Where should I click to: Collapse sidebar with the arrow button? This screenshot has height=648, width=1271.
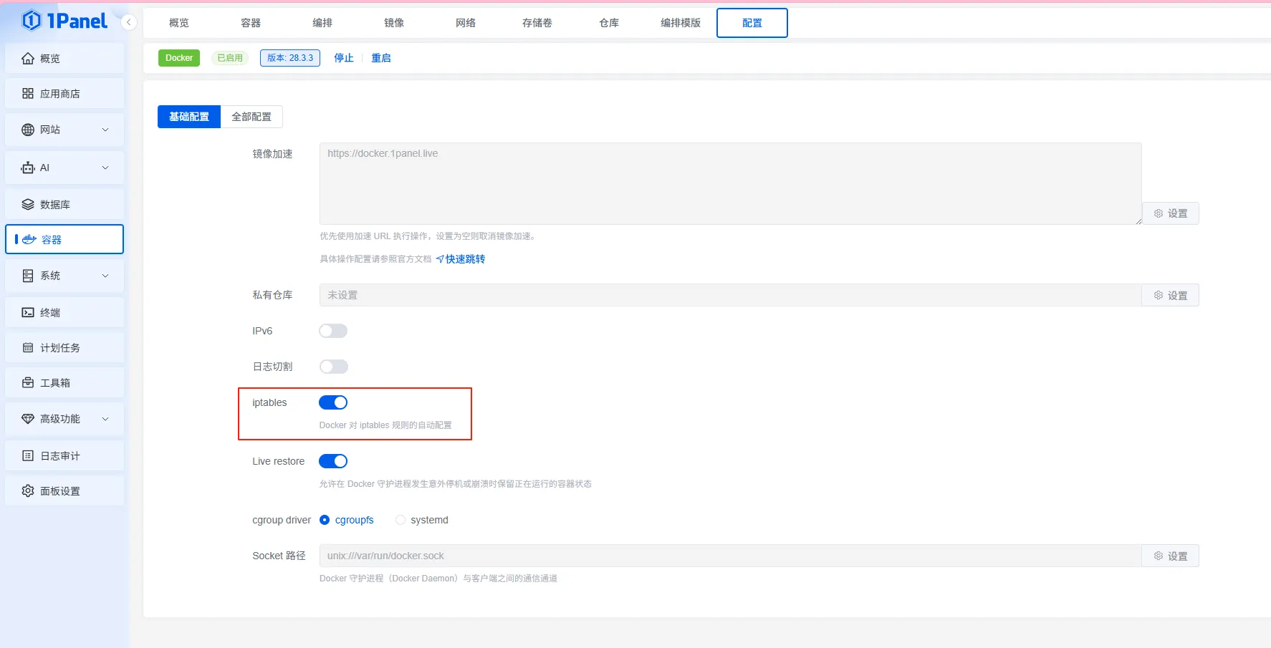(x=129, y=22)
